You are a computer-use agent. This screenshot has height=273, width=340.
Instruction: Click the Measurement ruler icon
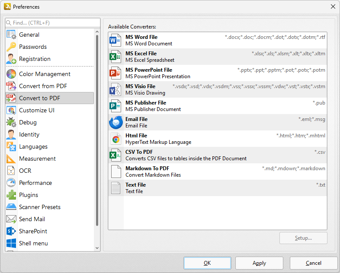tap(11, 159)
